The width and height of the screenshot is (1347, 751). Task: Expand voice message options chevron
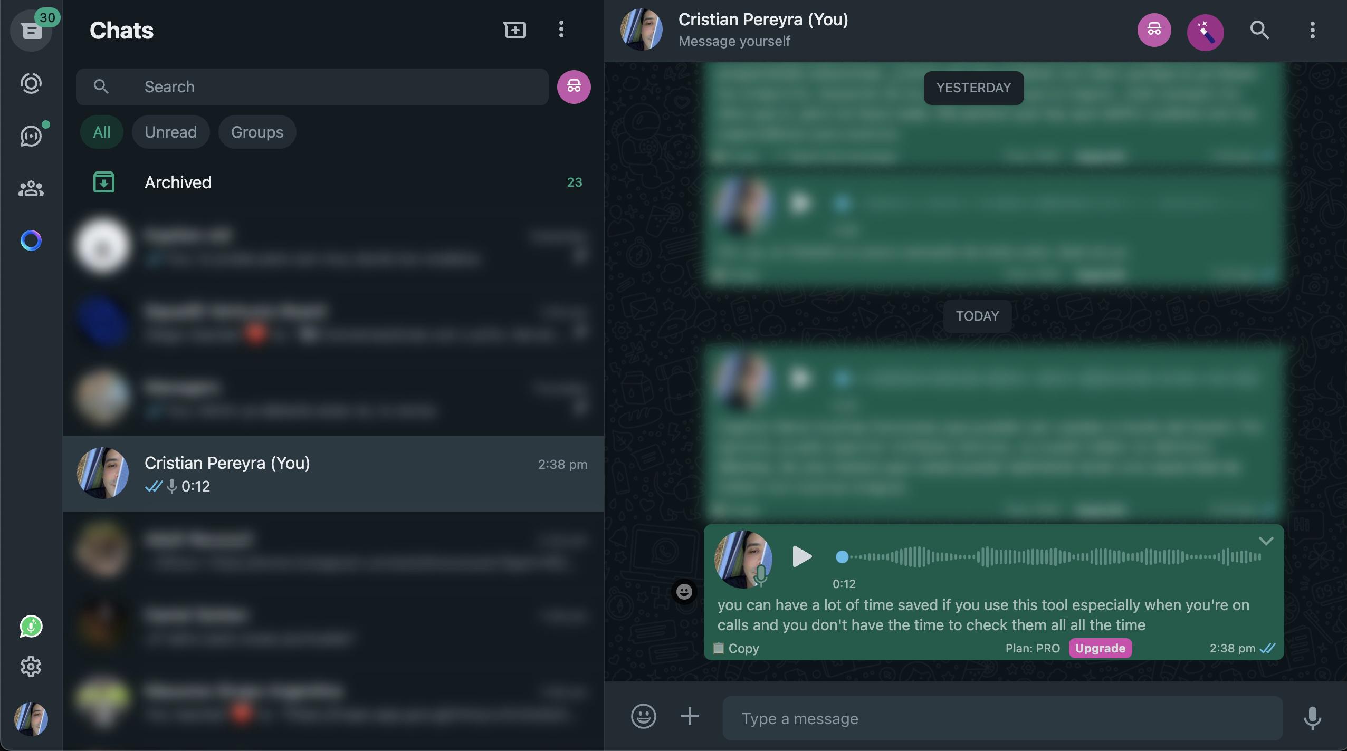pos(1266,541)
